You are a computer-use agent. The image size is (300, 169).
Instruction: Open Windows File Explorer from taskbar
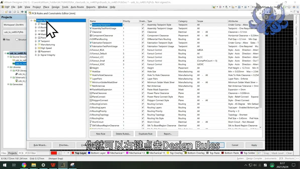pos(34,165)
